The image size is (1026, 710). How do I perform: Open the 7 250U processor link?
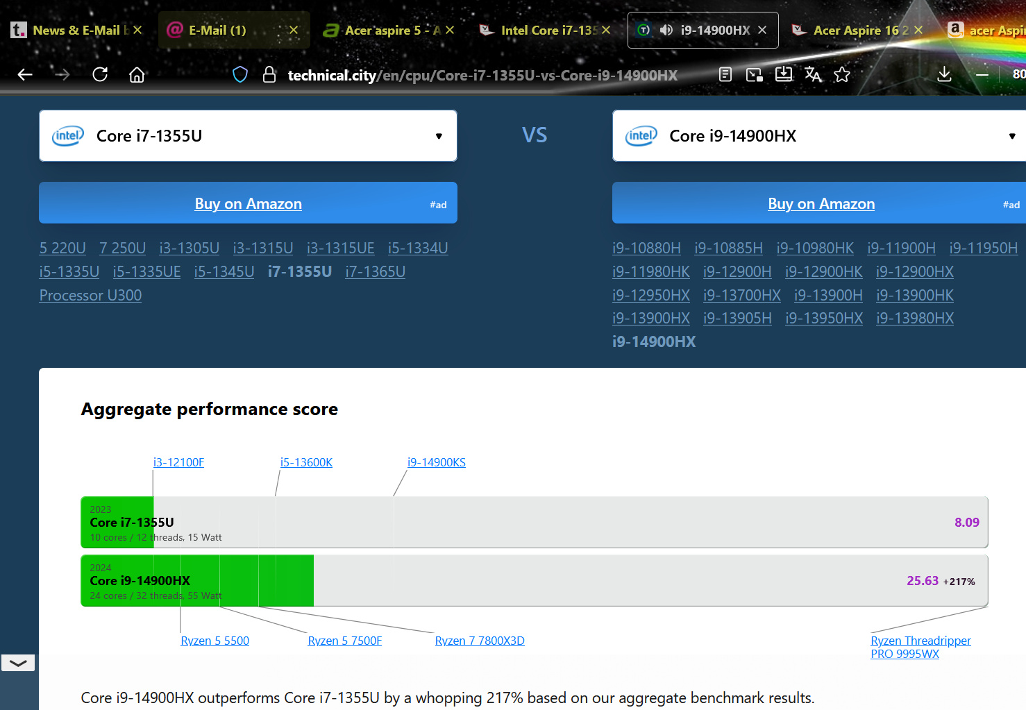tap(122, 248)
